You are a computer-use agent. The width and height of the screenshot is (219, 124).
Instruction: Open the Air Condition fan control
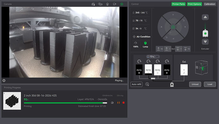pyautogui.click(x=142, y=37)
